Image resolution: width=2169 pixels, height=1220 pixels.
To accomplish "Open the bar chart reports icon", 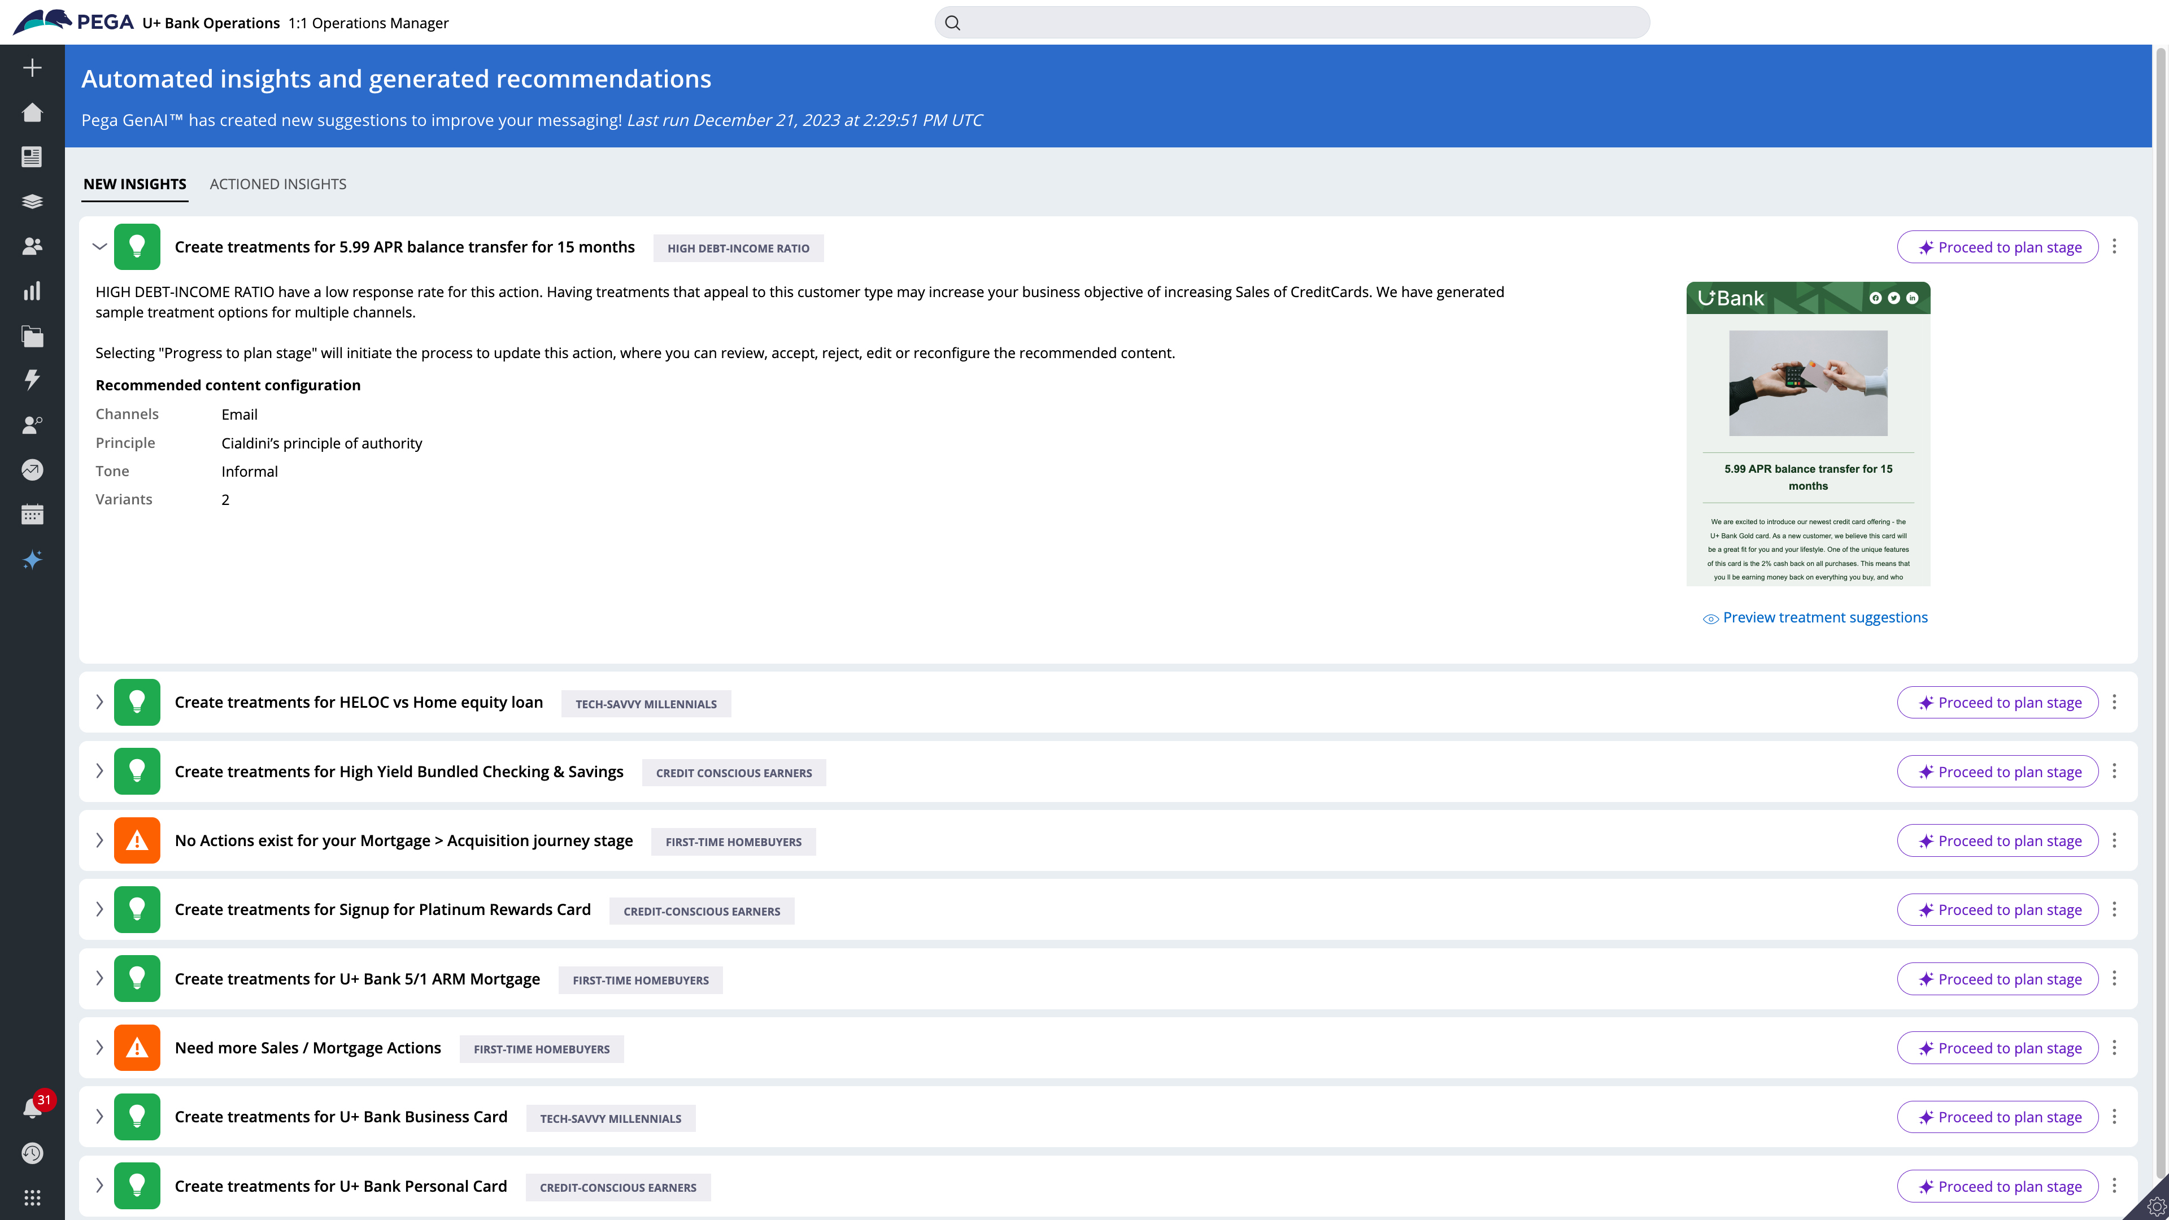I will tap(32, 291).
